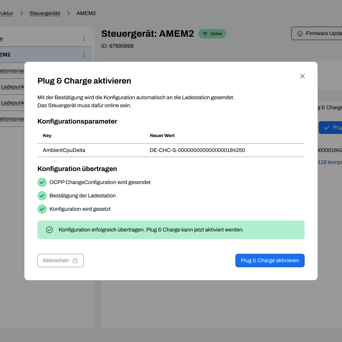Screen dimensions: 342x342
Task: Click the Konfigurationsparameter heading
Action: point(77,121)
